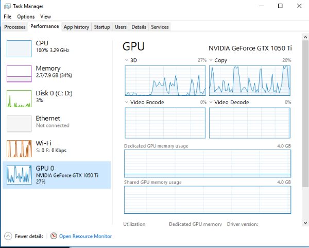Open the Video Encode engine dropdown
The width and height of the screenshot is (309, 248).
coord(127,102)
